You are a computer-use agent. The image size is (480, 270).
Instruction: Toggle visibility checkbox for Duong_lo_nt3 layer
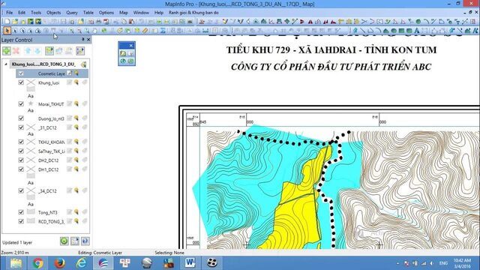21,118
